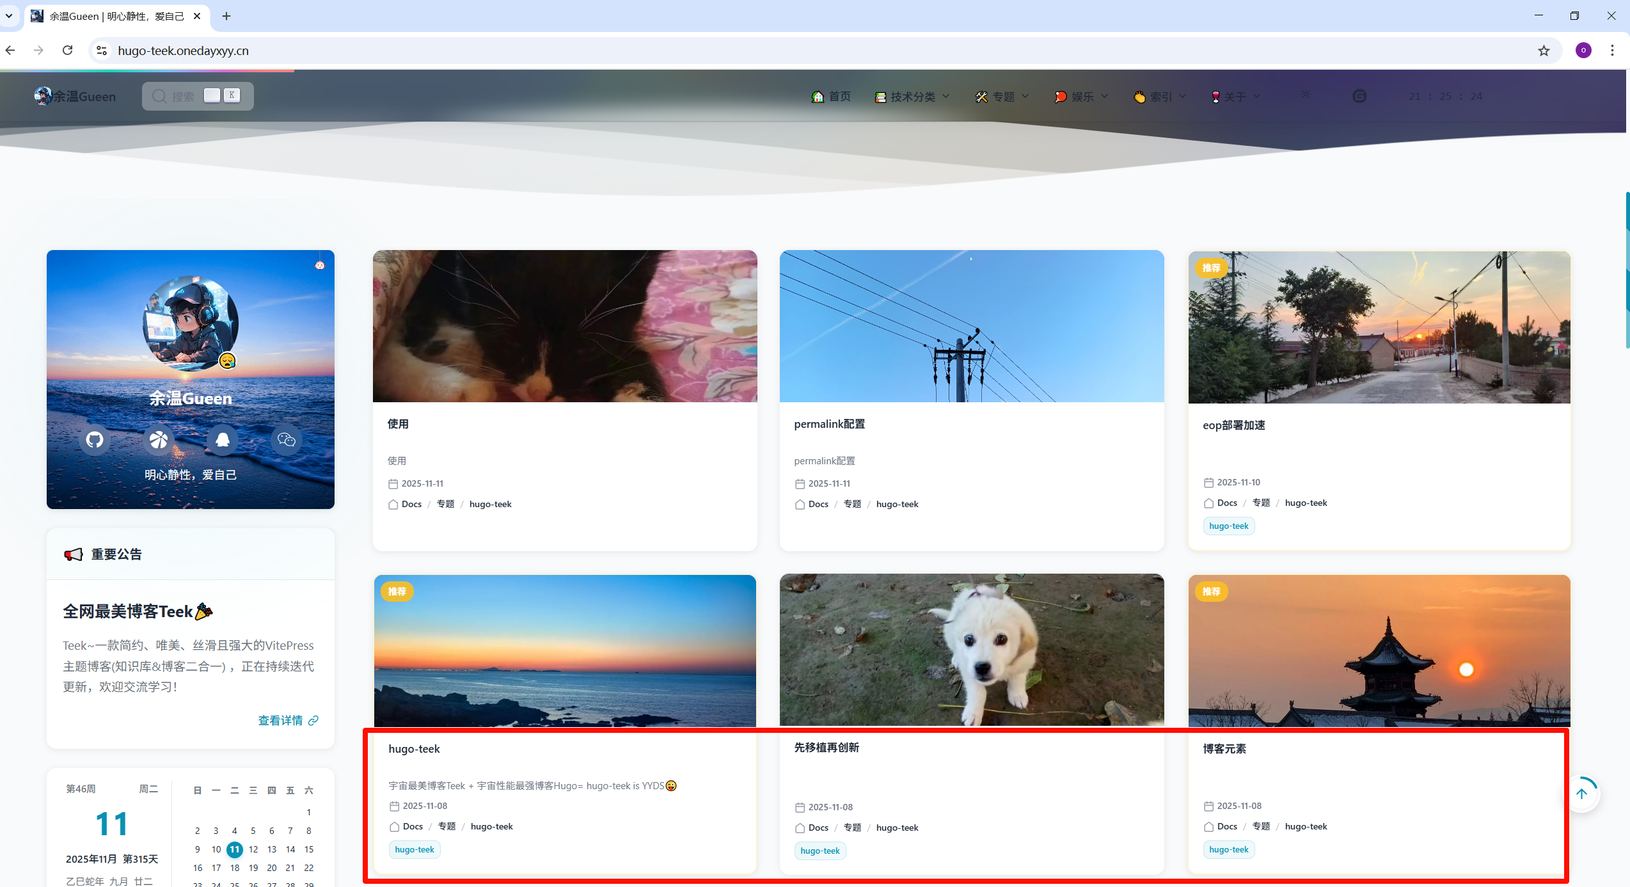Screen dimensions: 1630x887
Task: Open the Gitee icon in navbar
Action: [x=1359, y=96]
